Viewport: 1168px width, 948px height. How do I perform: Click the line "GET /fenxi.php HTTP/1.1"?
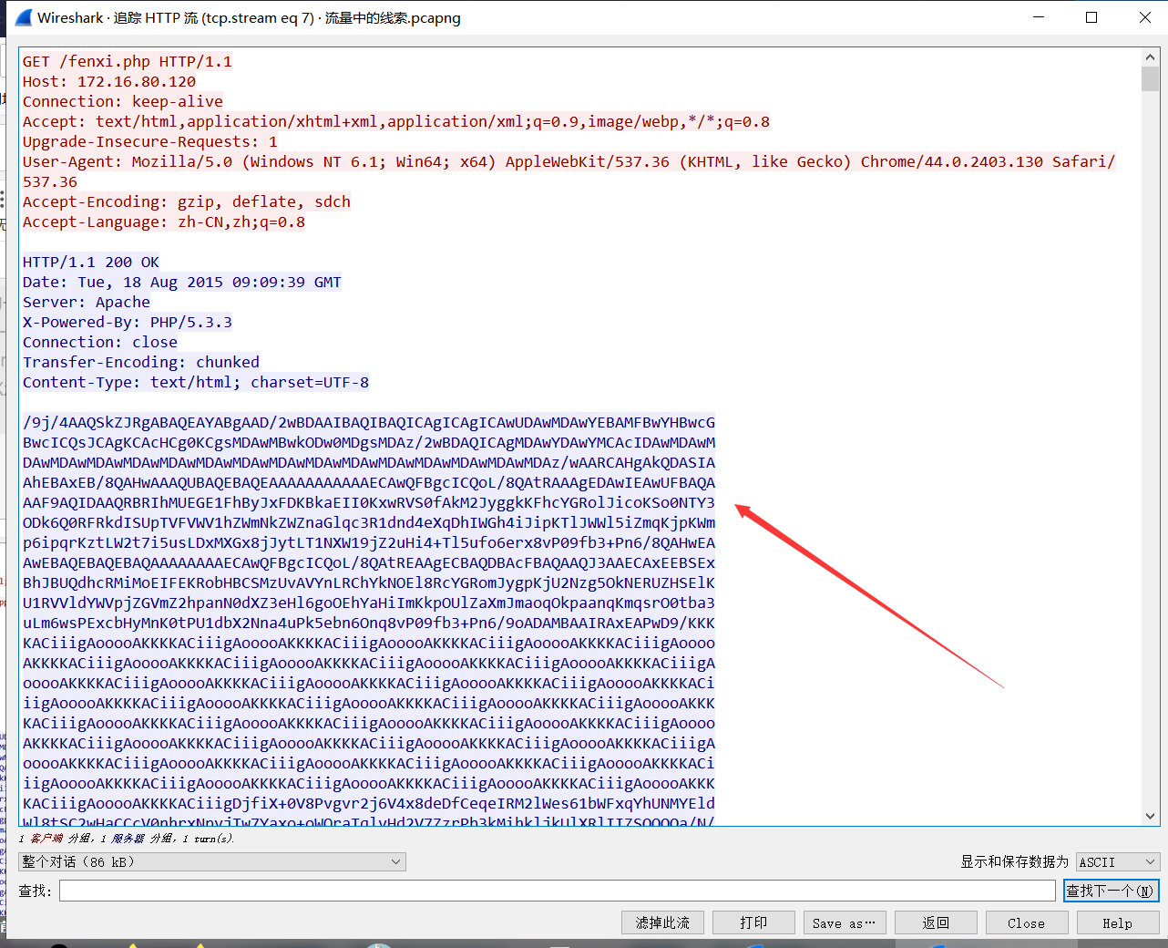(128, 61)
